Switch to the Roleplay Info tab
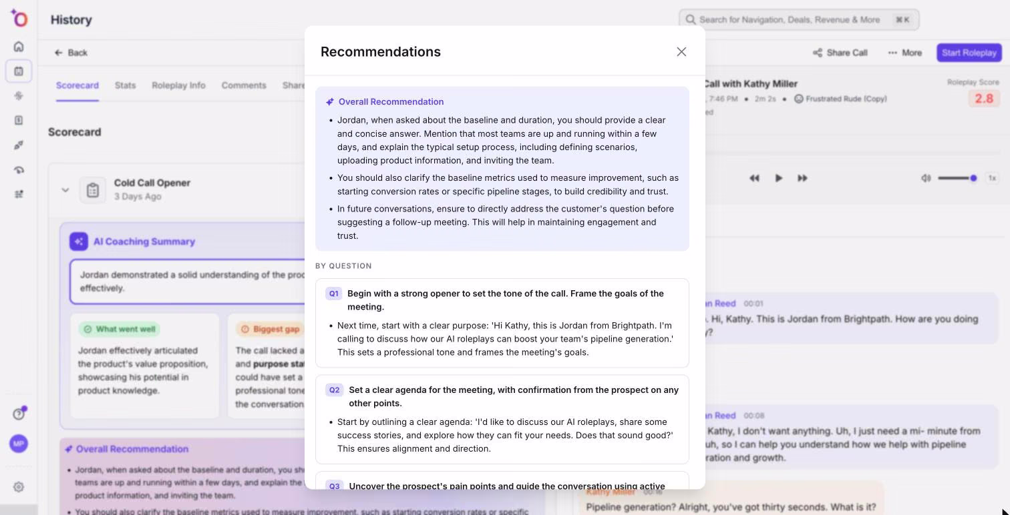The width and height of the screenshot is (1010, 515). [178, 85]
